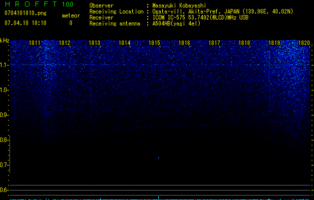Click the ICOM IC-575 receiver details

(200, 17)
